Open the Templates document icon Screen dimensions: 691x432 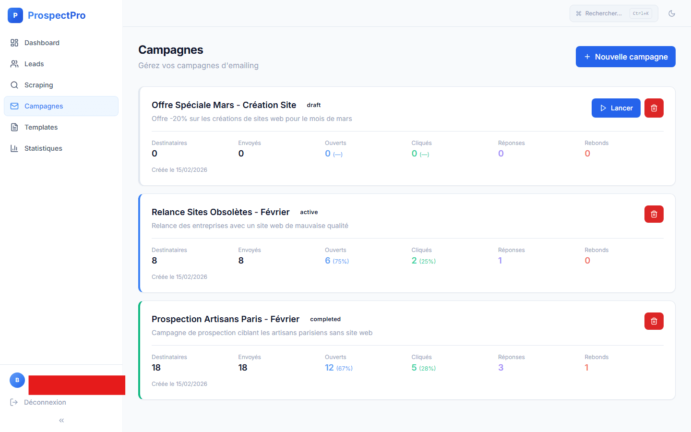(14, 127)
